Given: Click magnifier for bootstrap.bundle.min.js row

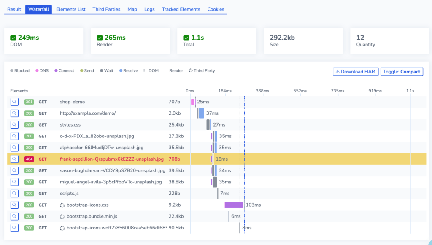Looking at the screenshot, I should [14, 216].
